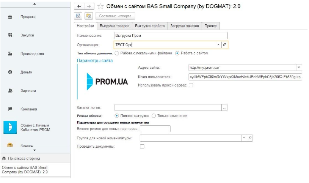
Task: Expand the Организация dropdown list
Action: click(x=218, y=45)
